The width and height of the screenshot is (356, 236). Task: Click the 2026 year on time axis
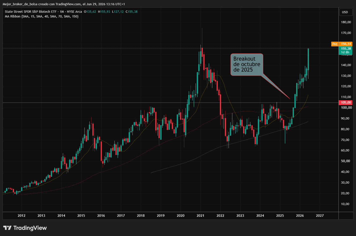point(300,216)
